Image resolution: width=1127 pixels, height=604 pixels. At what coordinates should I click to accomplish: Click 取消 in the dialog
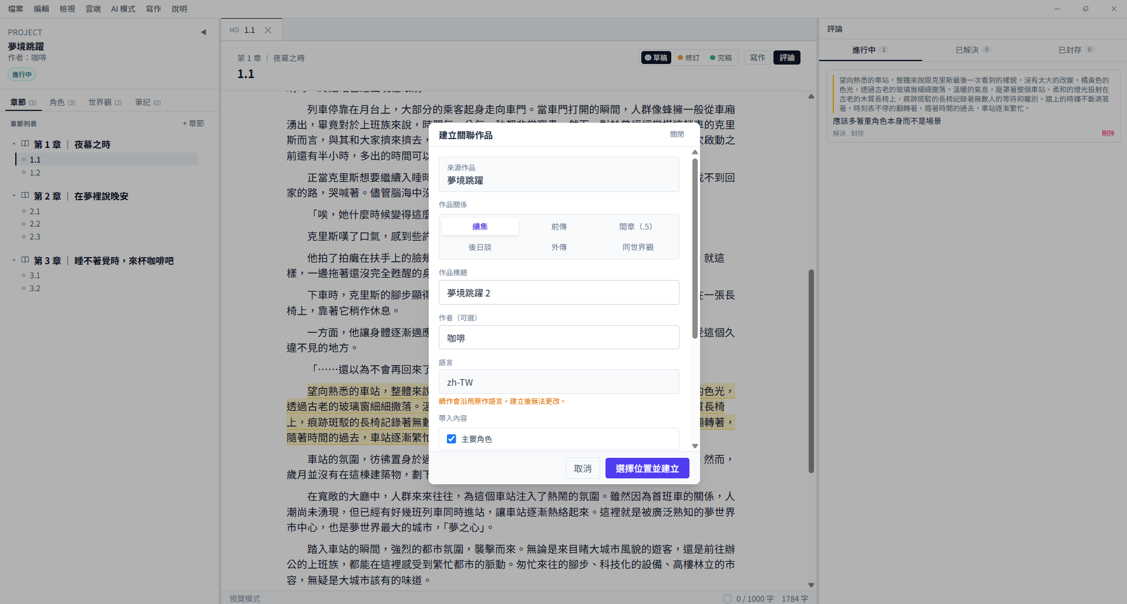tap(583, 468)
